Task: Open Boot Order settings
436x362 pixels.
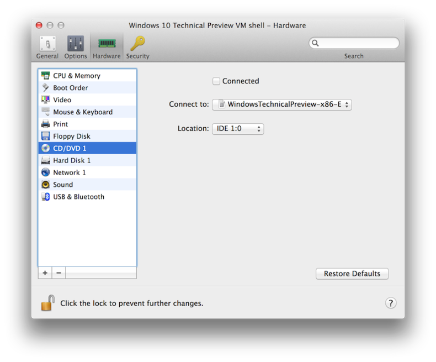Action: click(x=70, y=88)
